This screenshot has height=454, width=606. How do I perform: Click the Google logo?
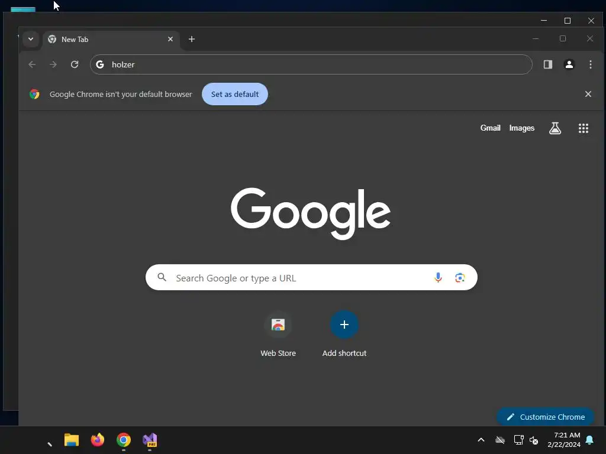(x=310, y=213)
